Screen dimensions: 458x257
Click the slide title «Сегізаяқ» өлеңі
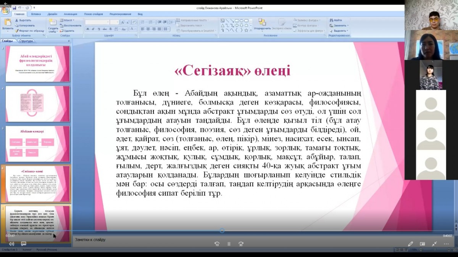(232, 71)
